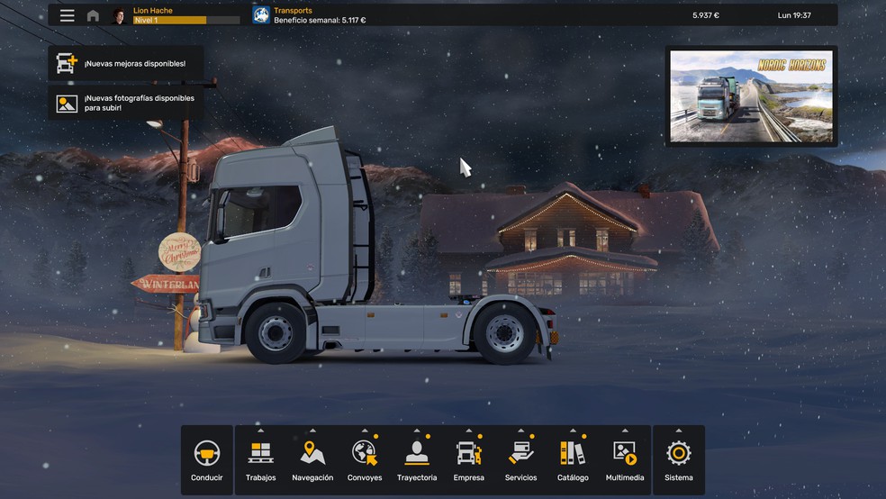Expand the arrow above Multimedia

pos(625,431)
